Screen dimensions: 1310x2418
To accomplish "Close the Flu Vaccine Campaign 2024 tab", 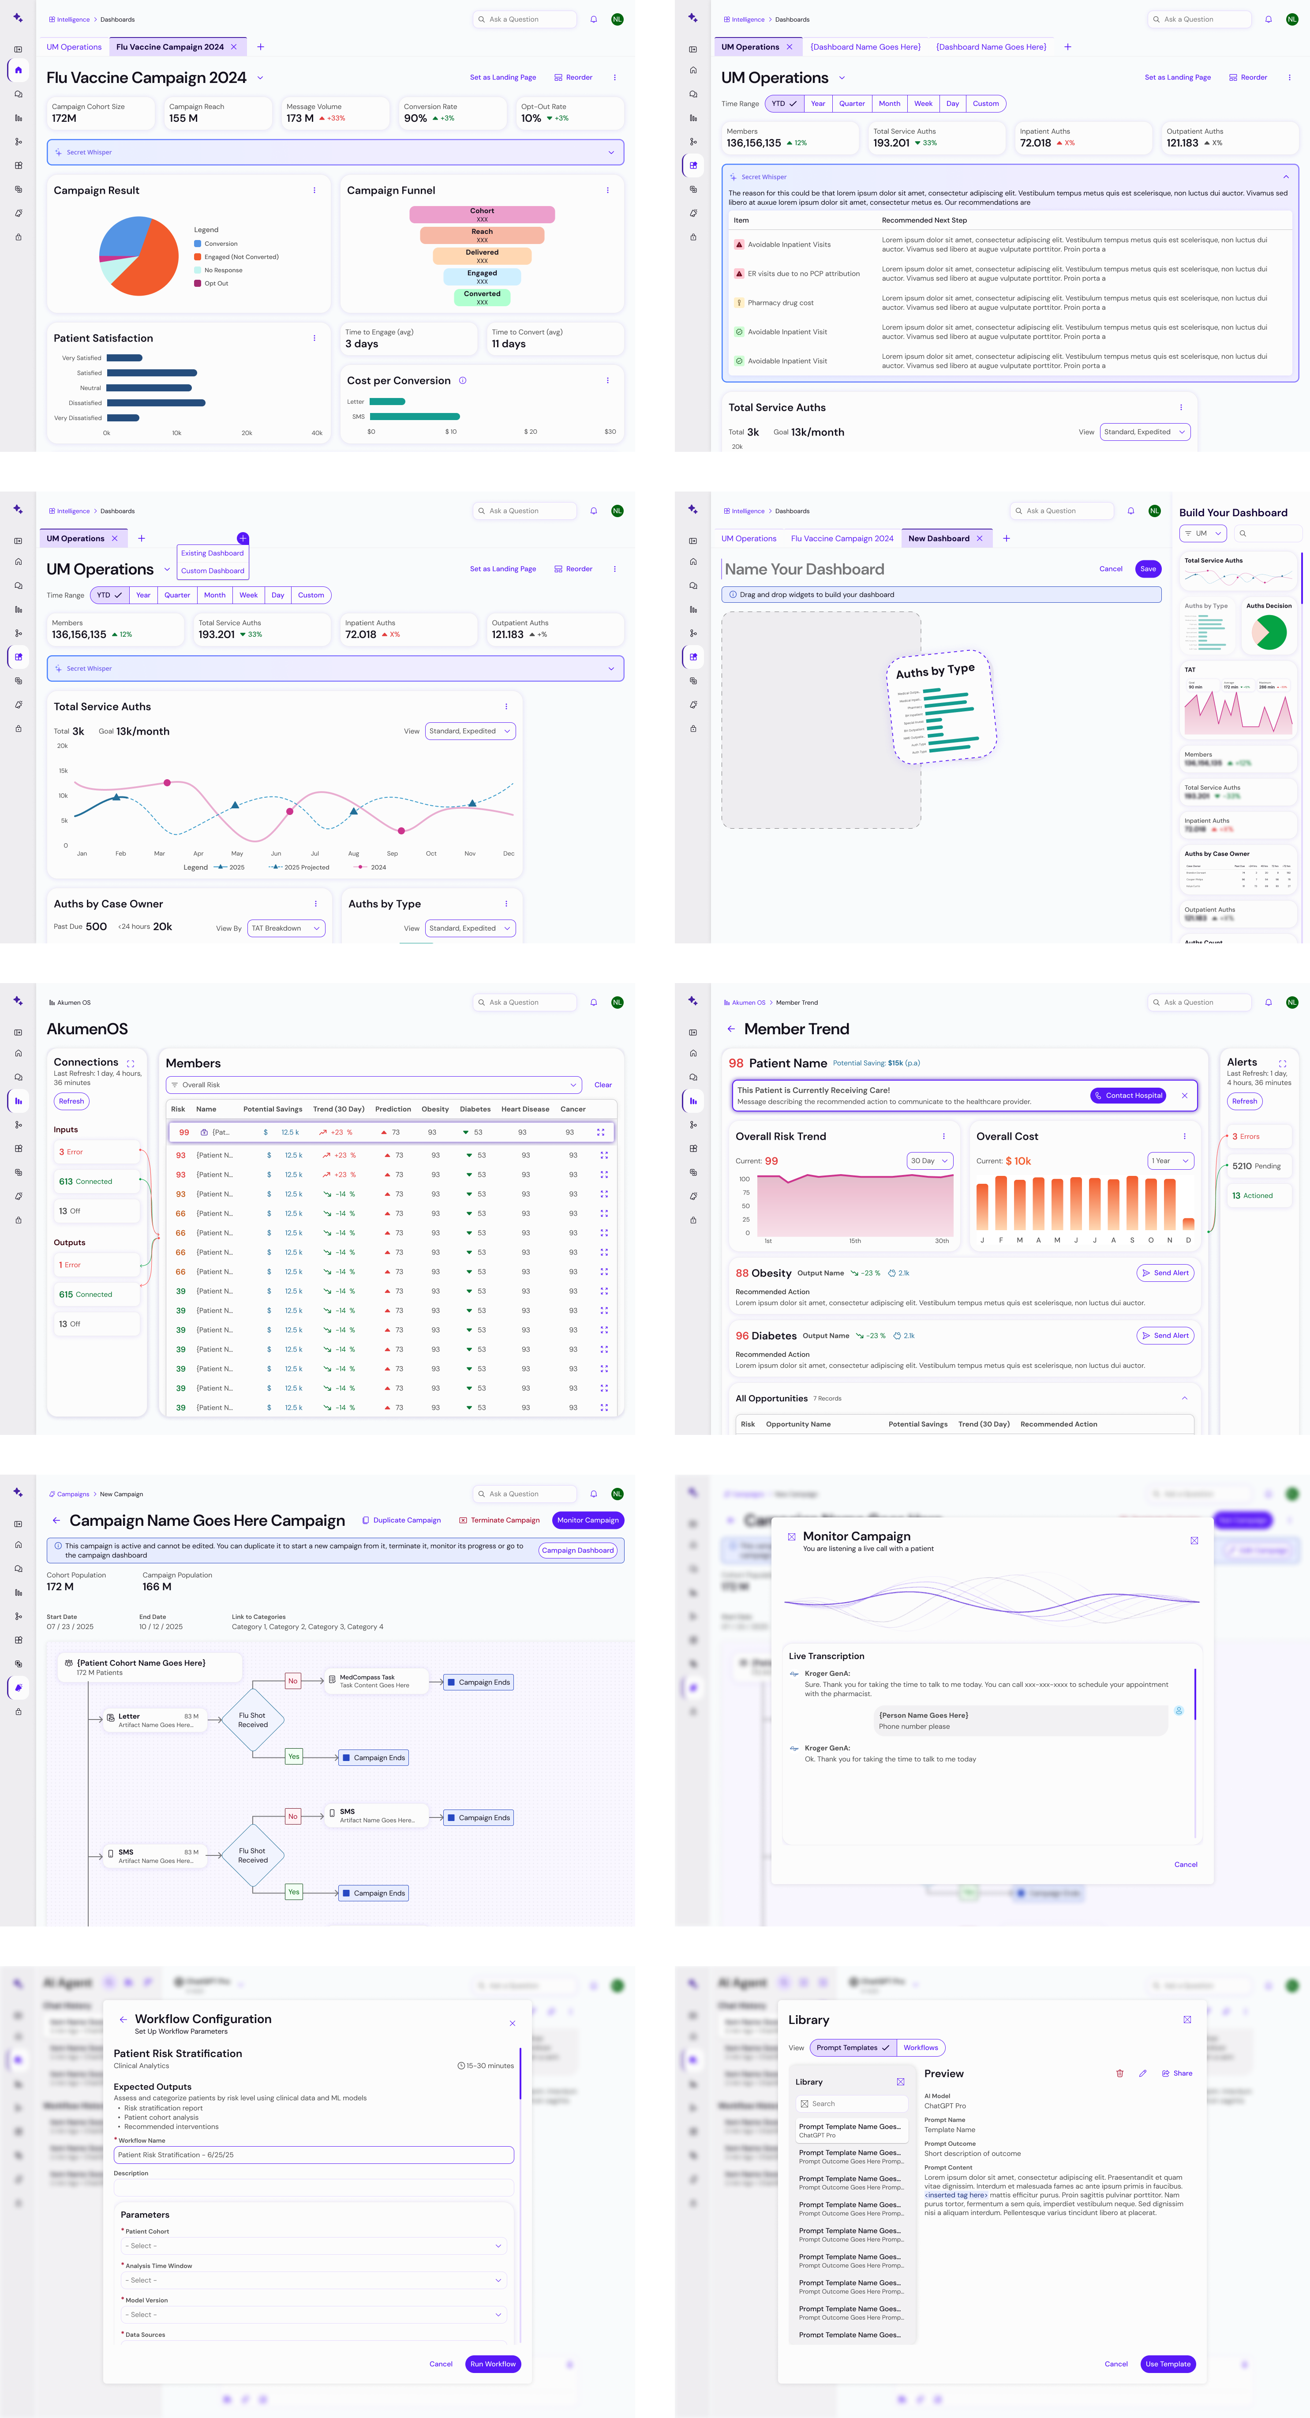I will click(234, 47).
